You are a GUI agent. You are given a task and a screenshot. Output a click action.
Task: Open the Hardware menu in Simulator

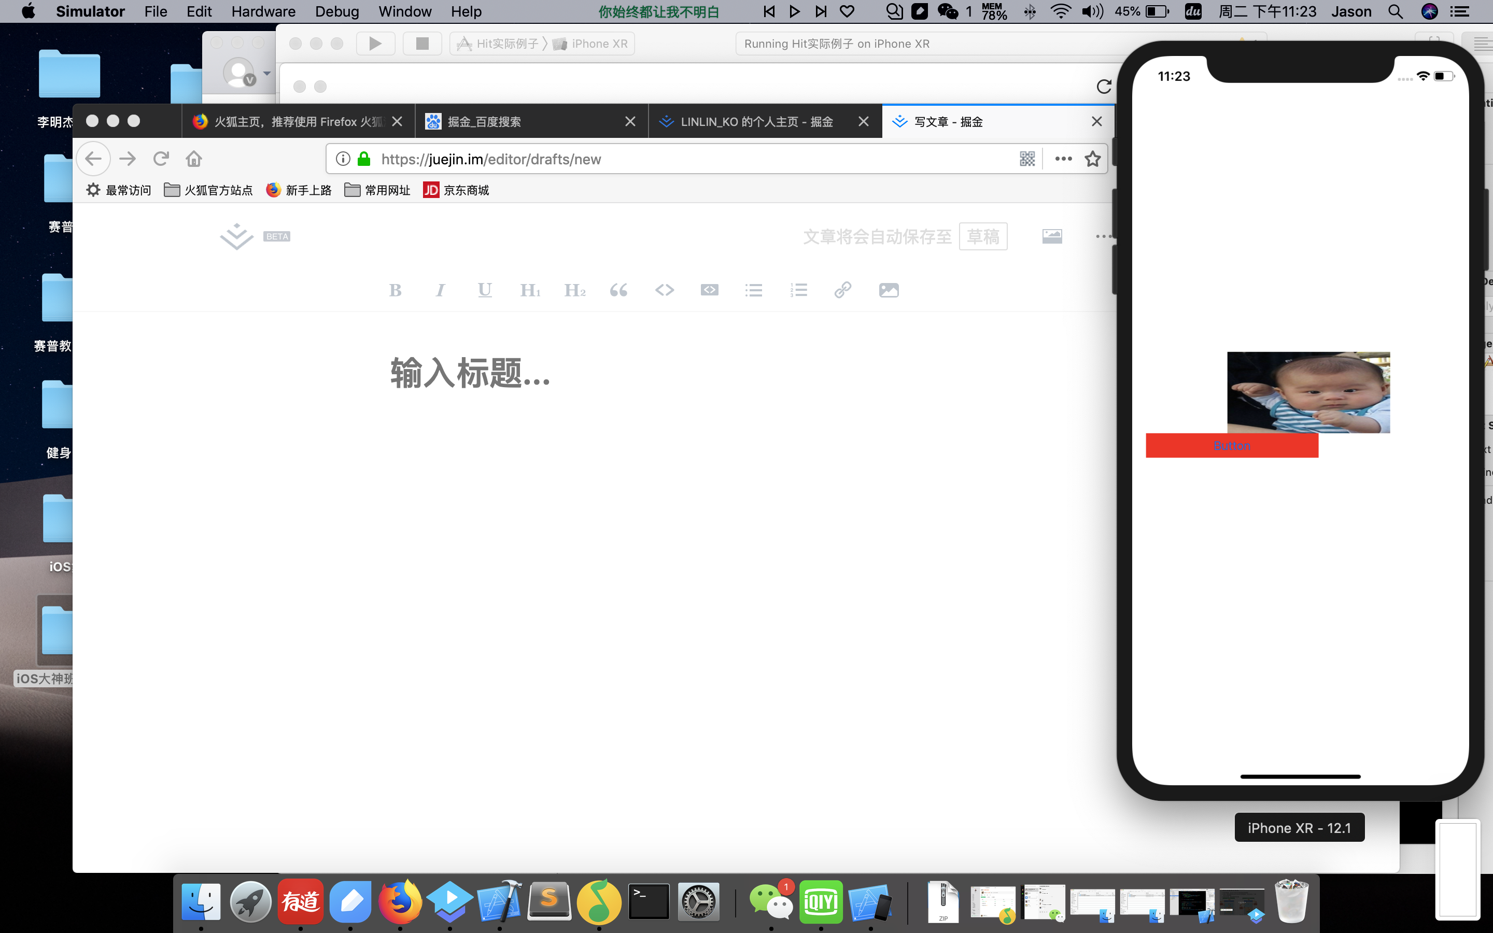tap(263, 12)
